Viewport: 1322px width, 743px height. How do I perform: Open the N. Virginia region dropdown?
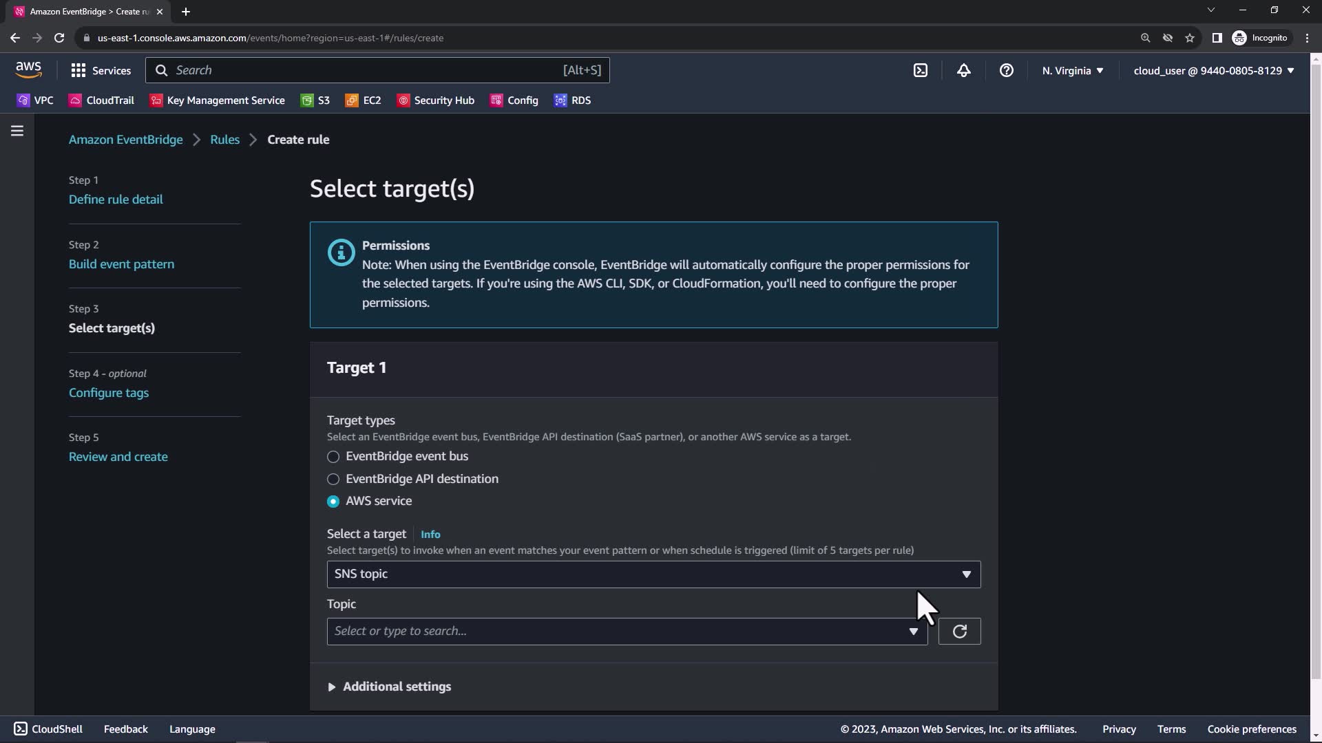click(1072, 70)
